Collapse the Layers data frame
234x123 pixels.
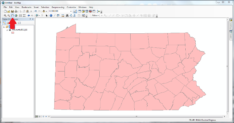point(4,27)
